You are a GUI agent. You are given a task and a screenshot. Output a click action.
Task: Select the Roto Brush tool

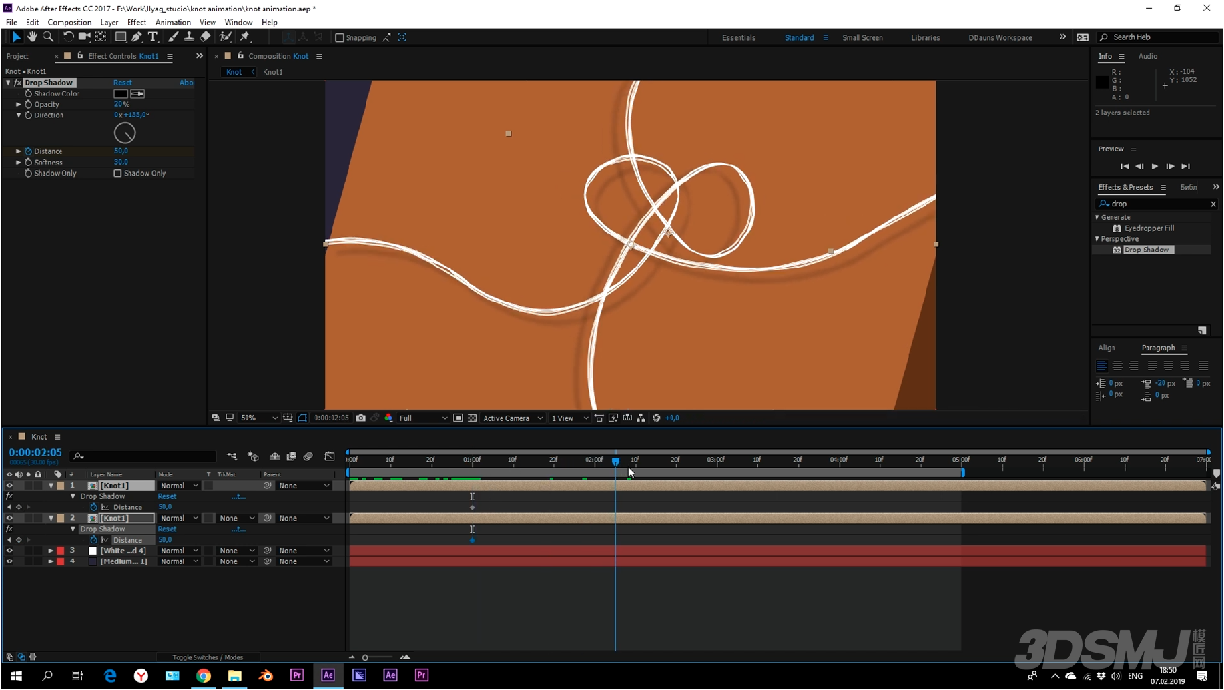pos(226,37)
